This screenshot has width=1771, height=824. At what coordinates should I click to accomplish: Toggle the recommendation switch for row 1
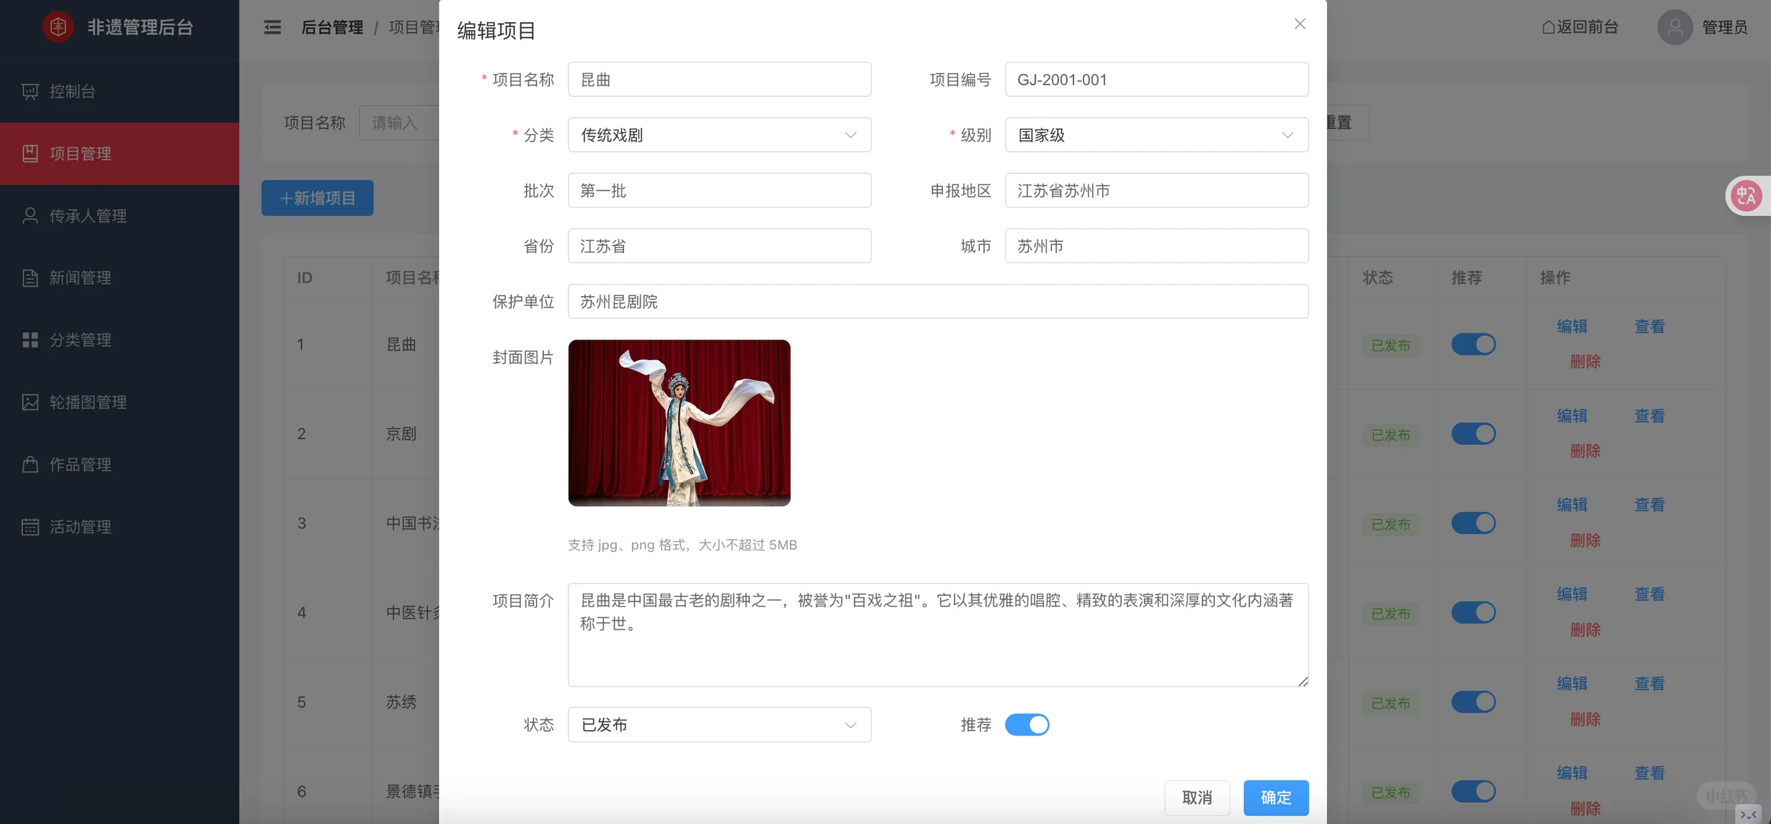(1473, 344)
